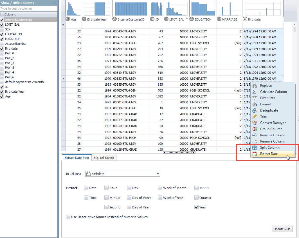Select the Extract Date Step tab
The height and width of the screenshot is (238, 299).
click(77, 158)
